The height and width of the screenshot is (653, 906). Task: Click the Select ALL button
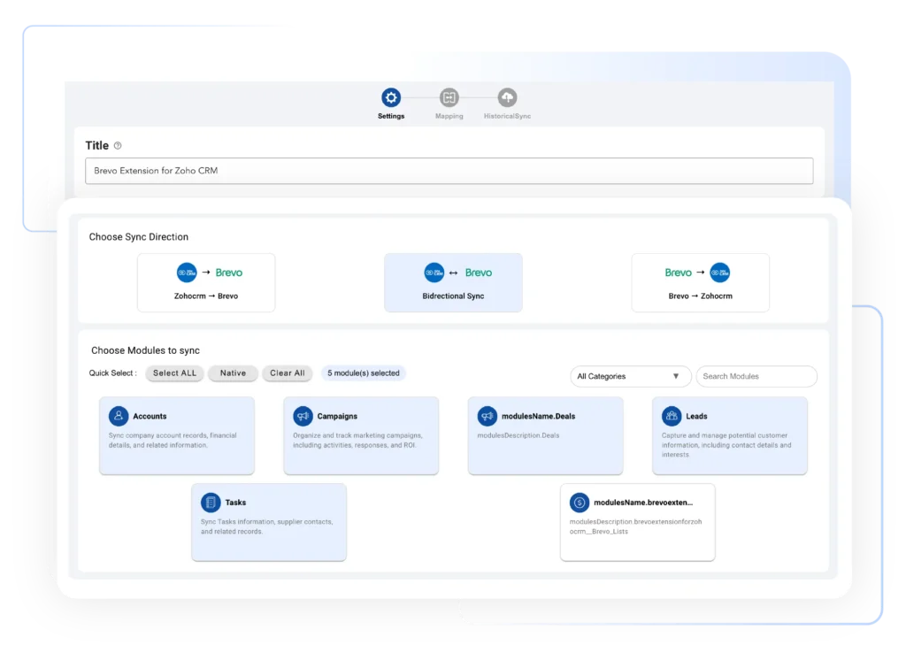point(174,373)
